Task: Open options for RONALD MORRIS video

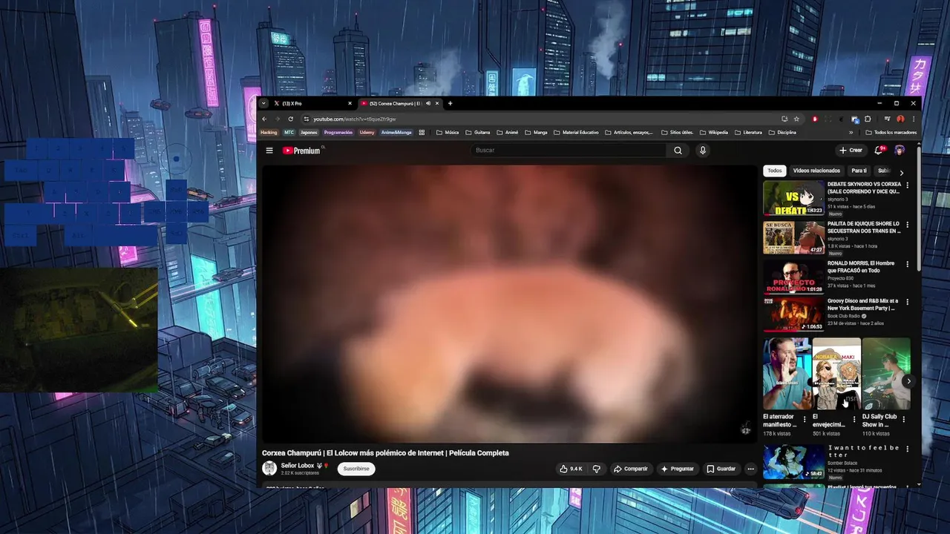Action: [x=907, y=264]
